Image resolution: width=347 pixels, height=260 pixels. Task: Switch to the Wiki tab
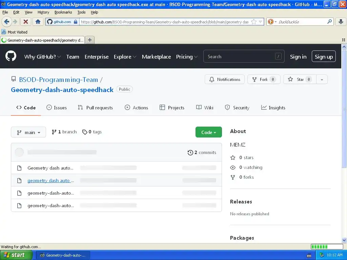[205, 108]
